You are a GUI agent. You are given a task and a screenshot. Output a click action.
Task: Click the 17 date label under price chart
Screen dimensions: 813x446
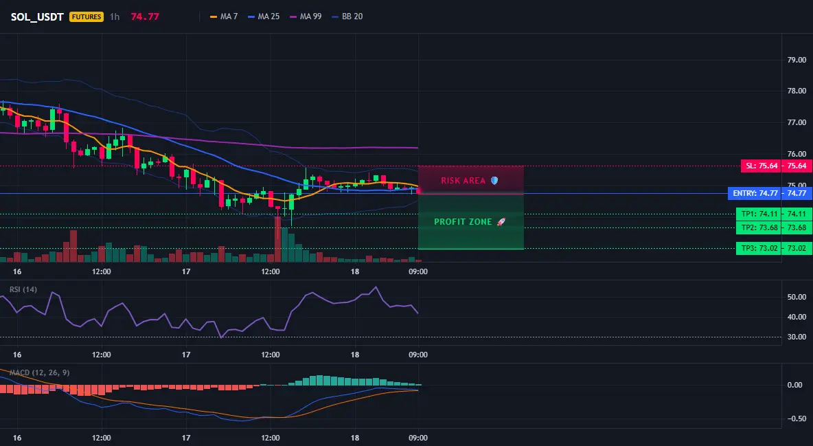[186, 271]
